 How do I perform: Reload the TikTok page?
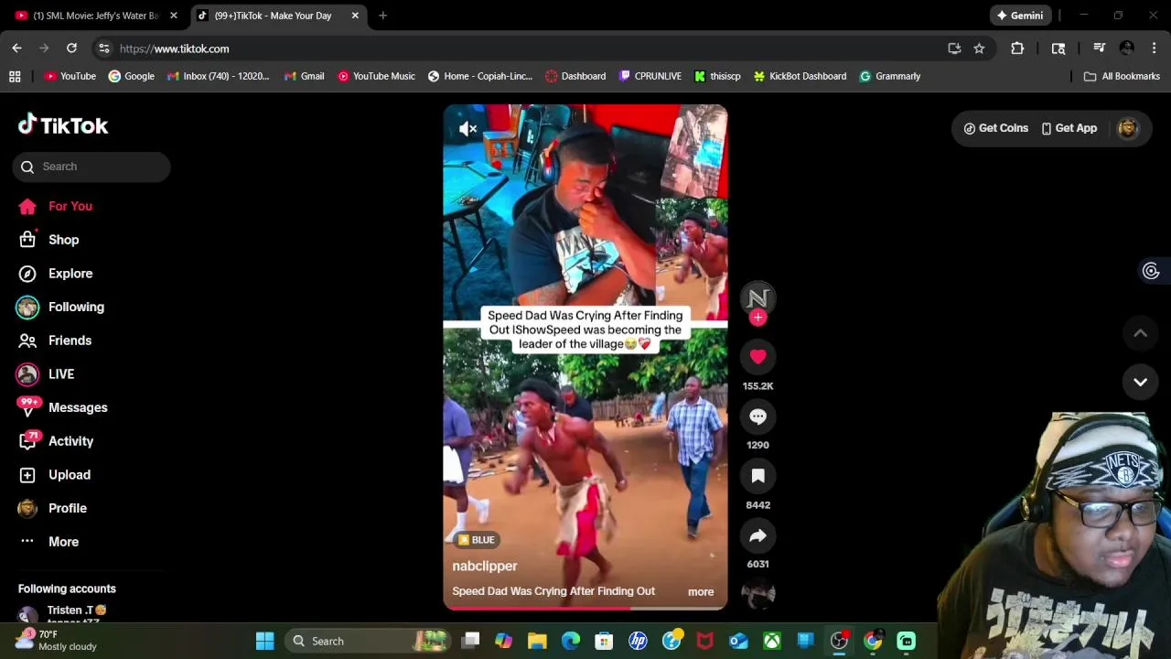click(71, 49)
